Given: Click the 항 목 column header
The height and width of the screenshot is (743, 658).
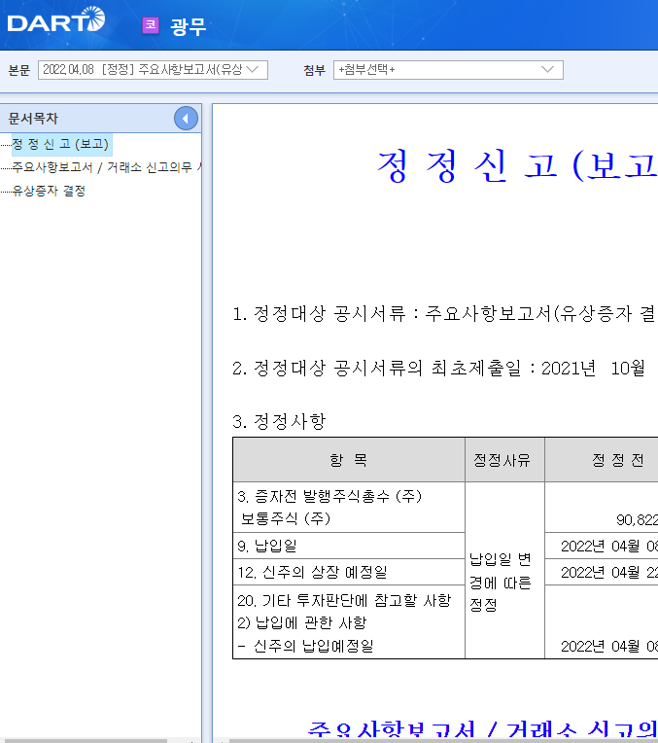Looking at the screenshot, I should [x=349, y=460].
